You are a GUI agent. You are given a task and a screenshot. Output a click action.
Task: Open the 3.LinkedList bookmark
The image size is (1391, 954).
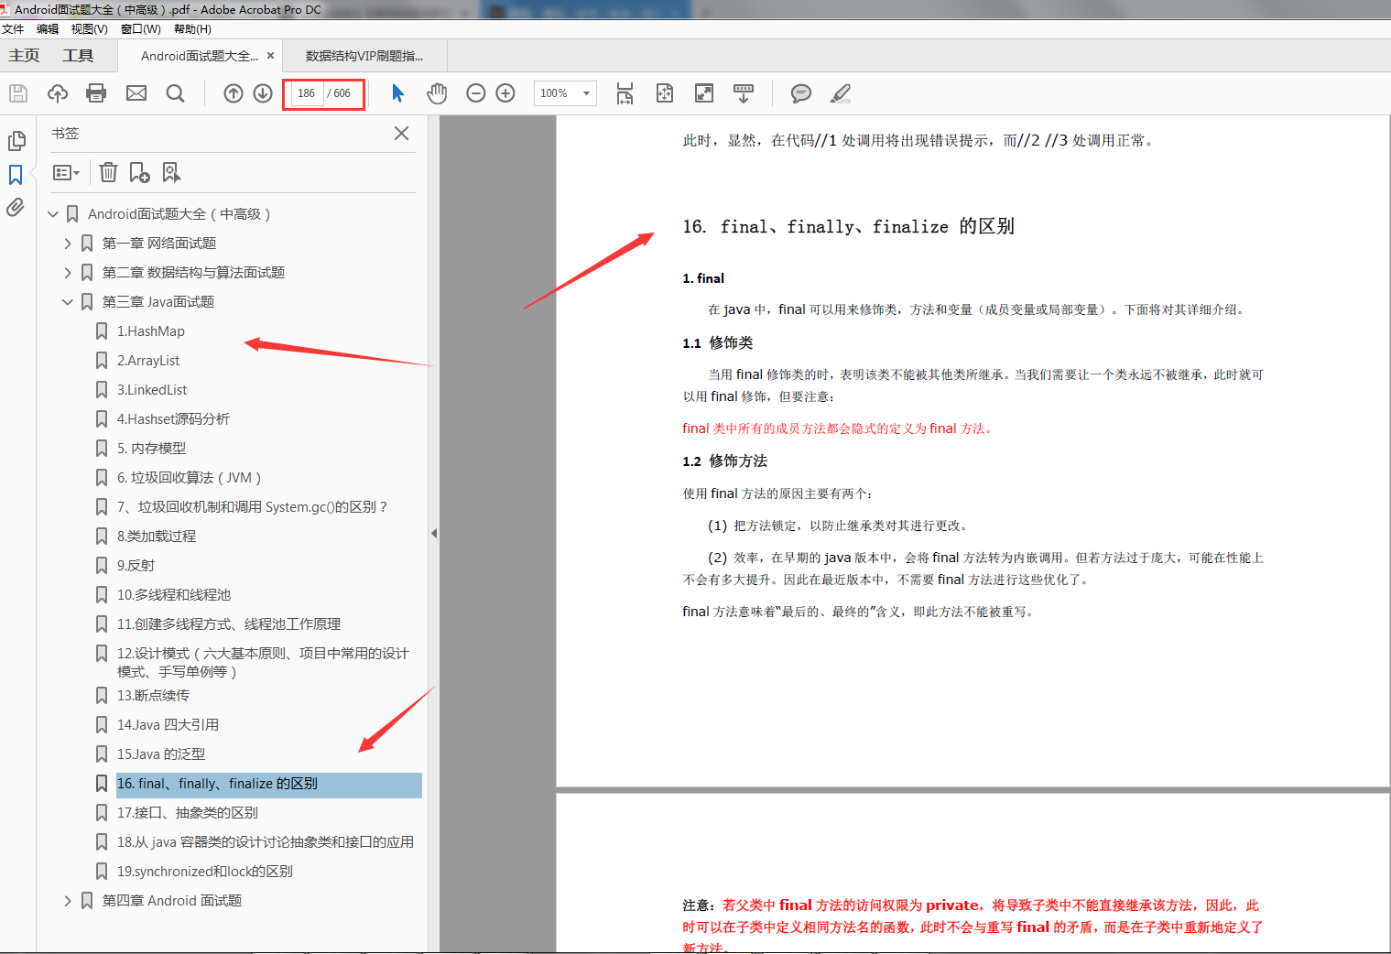click(152, 390)
